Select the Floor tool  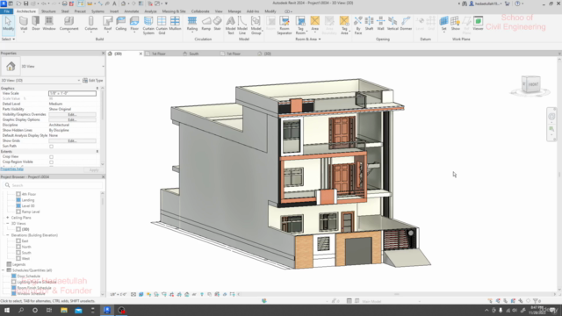click(134, 24)
